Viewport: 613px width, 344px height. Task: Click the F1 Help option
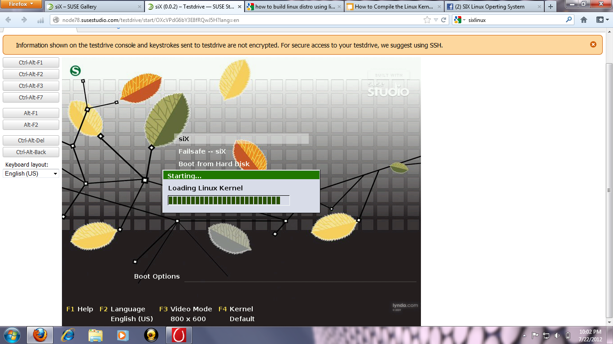[79, 309]
